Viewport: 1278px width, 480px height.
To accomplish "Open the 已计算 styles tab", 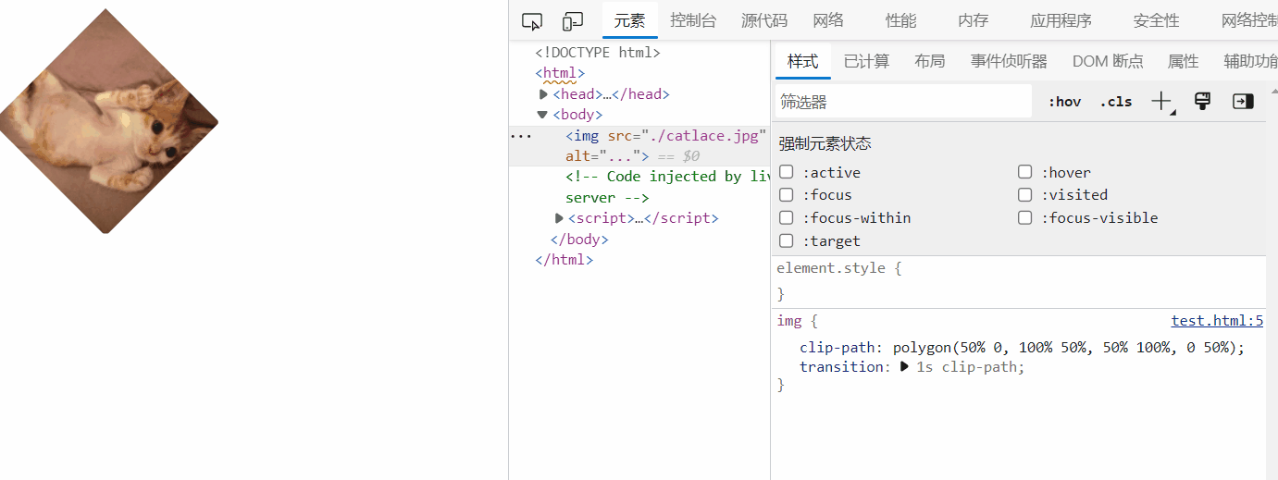I will point(866,62).
